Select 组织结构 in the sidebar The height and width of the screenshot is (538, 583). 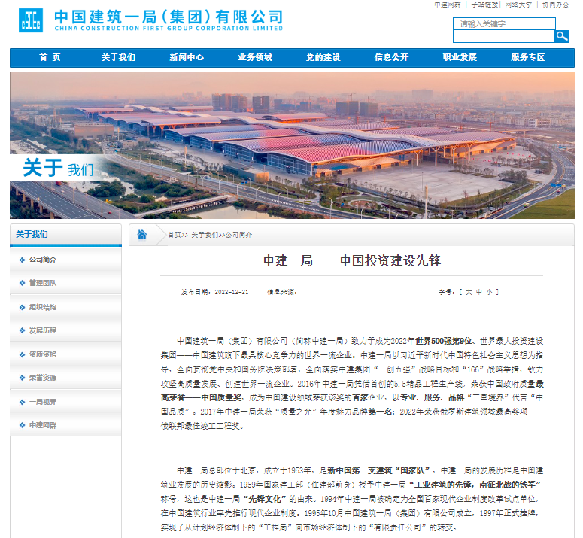[43, 307]
